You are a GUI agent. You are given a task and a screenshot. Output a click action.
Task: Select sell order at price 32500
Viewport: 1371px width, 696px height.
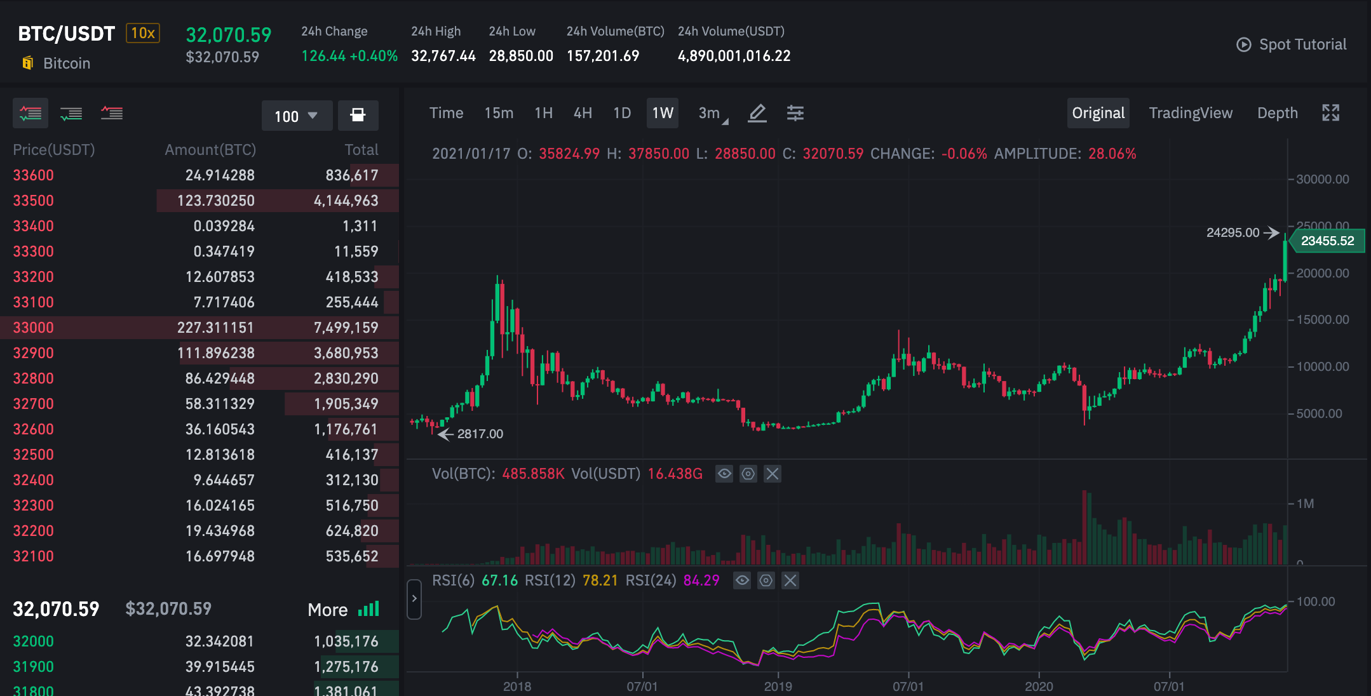[x=199, y=455]
